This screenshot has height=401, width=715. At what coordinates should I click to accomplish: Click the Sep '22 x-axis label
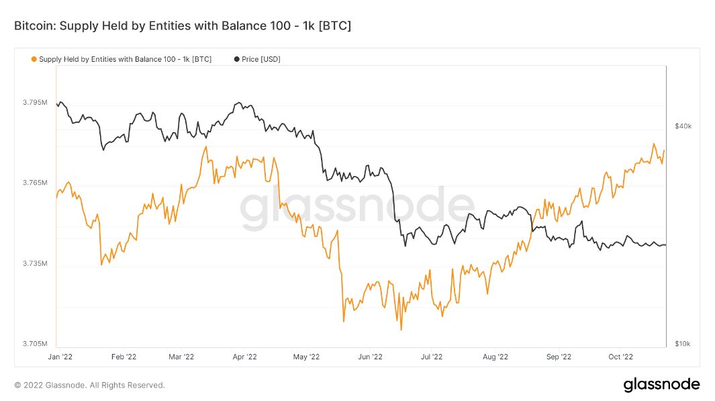tap(558, 357)
